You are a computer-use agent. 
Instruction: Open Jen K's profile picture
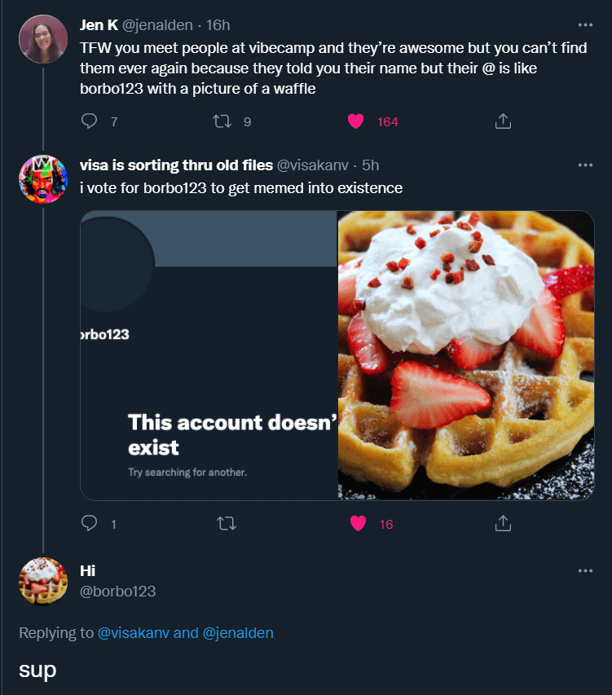pos(42,39)
